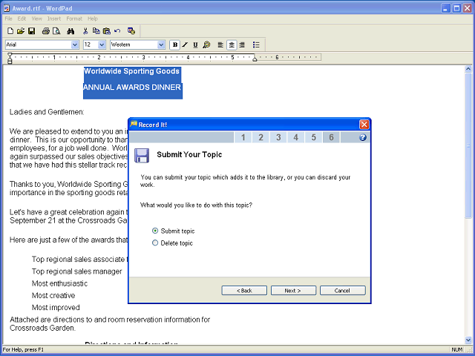Click the scroll down arrow
The height and width of the screenshot is (356, 475).
click(x=468, y=340)
